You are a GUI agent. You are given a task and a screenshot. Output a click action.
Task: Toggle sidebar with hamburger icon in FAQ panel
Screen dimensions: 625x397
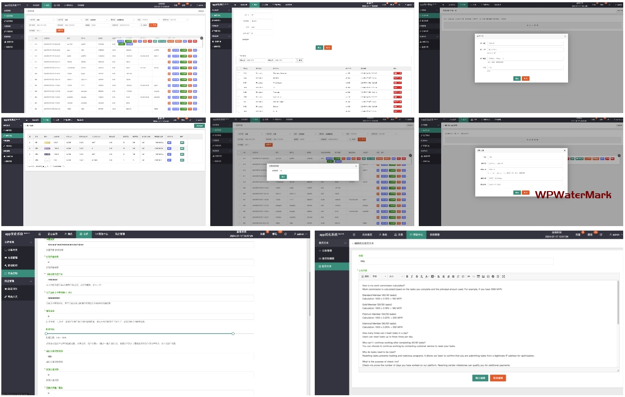click(354, 235)
